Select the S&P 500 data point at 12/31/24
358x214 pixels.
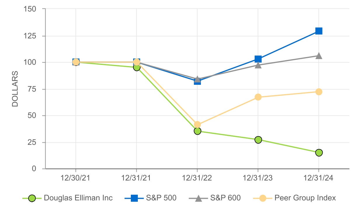click(x=319, y=31)
